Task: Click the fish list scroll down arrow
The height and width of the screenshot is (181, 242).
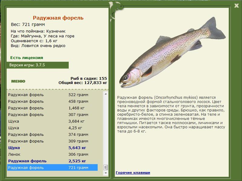Action: click(x=106, y=173)
